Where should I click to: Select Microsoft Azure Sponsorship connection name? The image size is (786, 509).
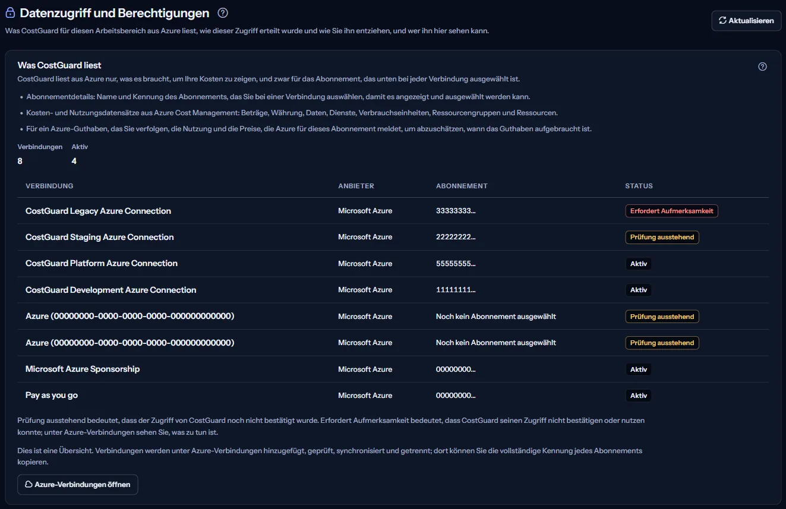click(83, 369)
